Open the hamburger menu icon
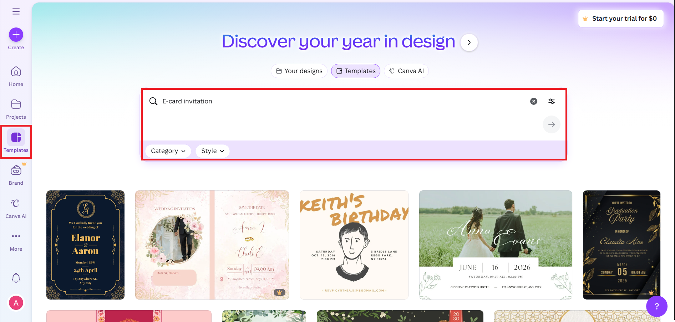675x322 pixels. 16,11
